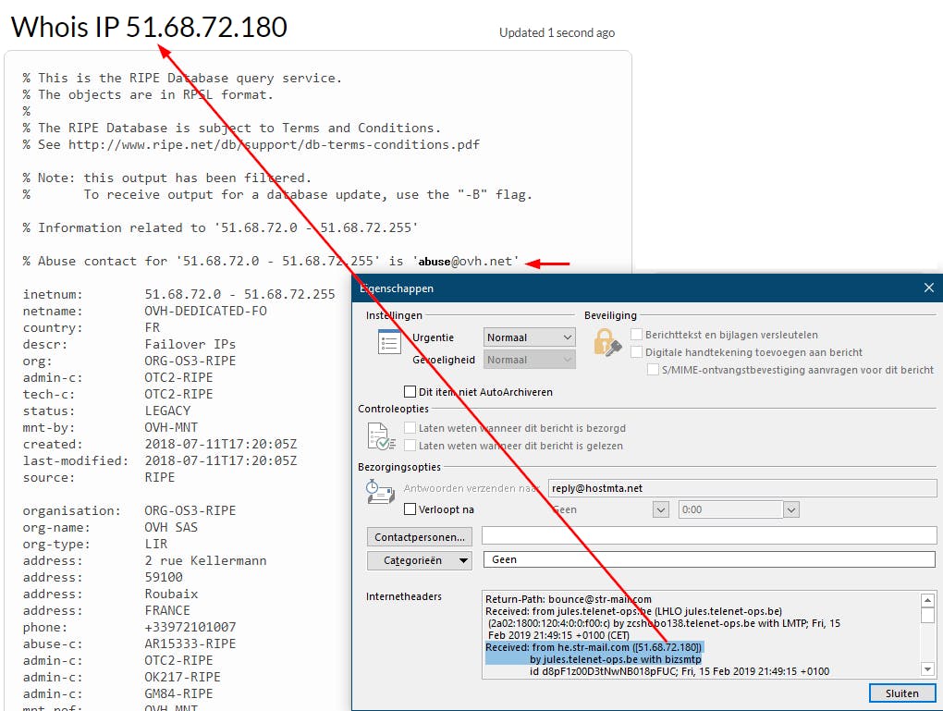Click the Whois IP 51.68.72.180 heading
The image size is (943, 711).
tap(149, 27)
